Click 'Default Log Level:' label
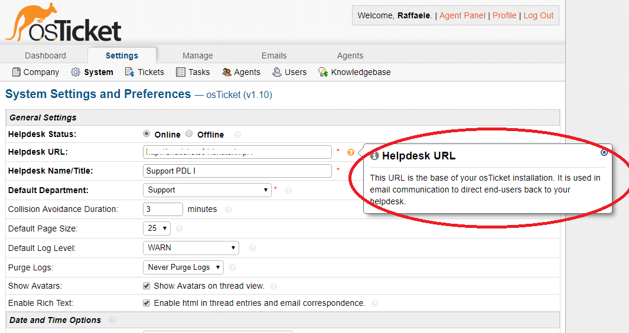The height and width of the screenshot is (333, 629). pos(42,248)
